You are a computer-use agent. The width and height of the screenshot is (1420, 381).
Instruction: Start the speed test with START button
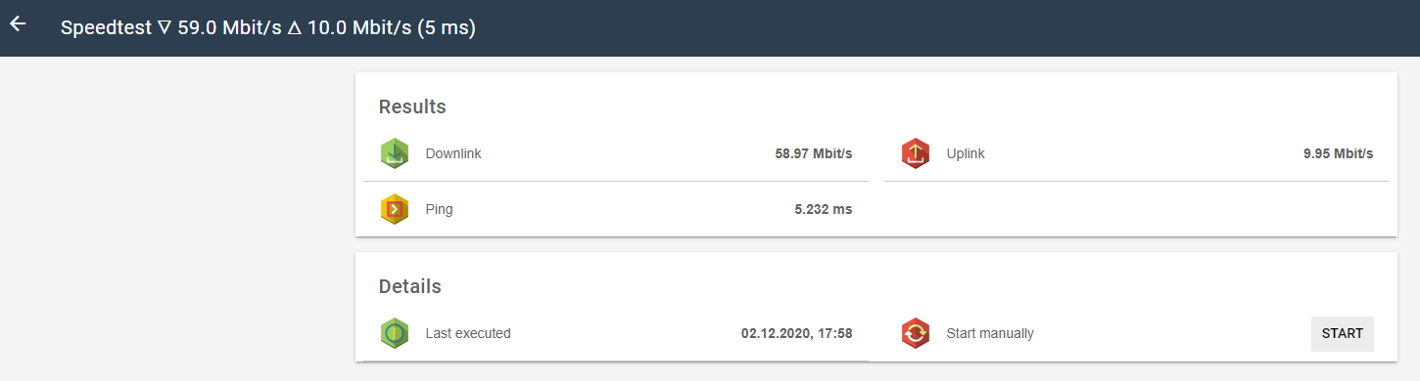point(1342,333)
